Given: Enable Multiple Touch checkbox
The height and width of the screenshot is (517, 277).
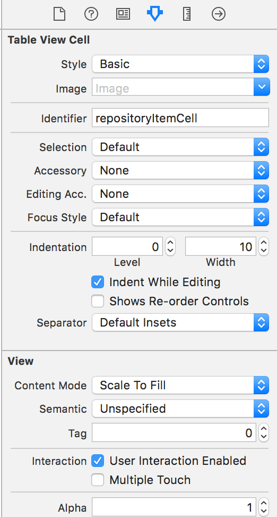Looking at the screenshot, I should click(98, 480).
